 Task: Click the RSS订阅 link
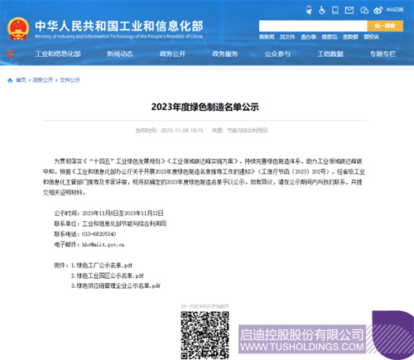(395, 10)
